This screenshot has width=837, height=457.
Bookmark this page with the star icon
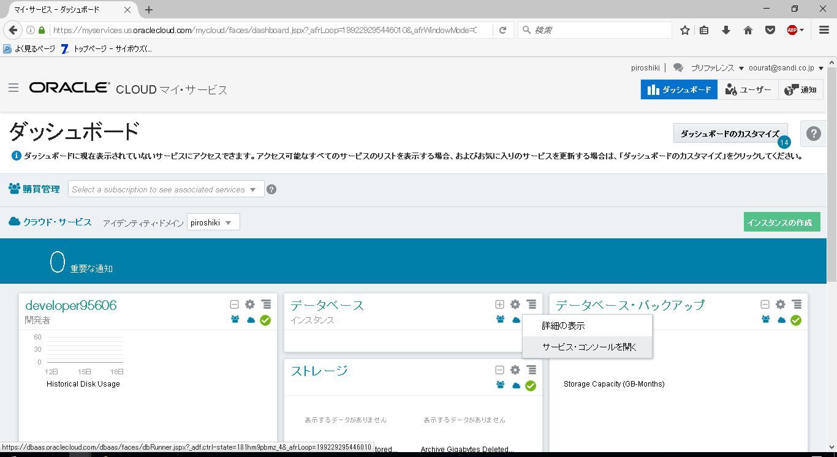[685, 30]
